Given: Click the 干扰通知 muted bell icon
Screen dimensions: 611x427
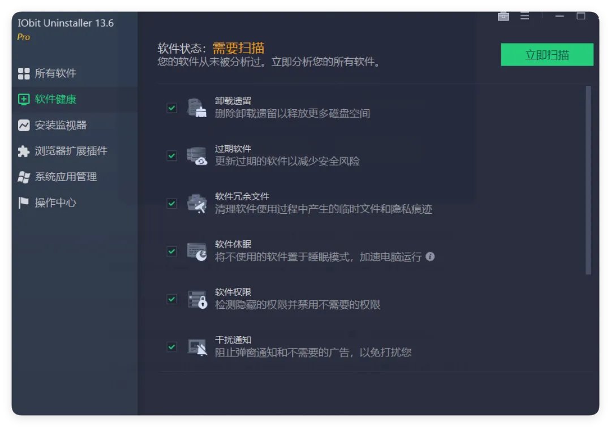Looking at the screenshot, I should pos(197,347).
